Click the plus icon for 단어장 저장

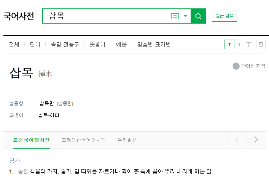coord(236,66)
